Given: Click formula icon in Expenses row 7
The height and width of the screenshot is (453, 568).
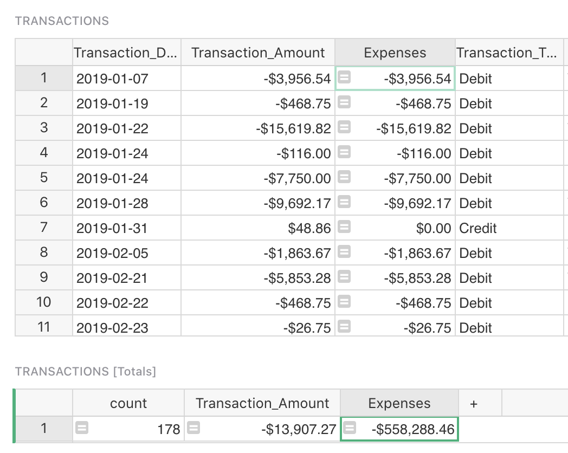Looking at the screenshot, I should [x=344, y=228].
